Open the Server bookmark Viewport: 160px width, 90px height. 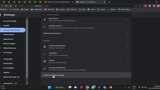(25, 9)
